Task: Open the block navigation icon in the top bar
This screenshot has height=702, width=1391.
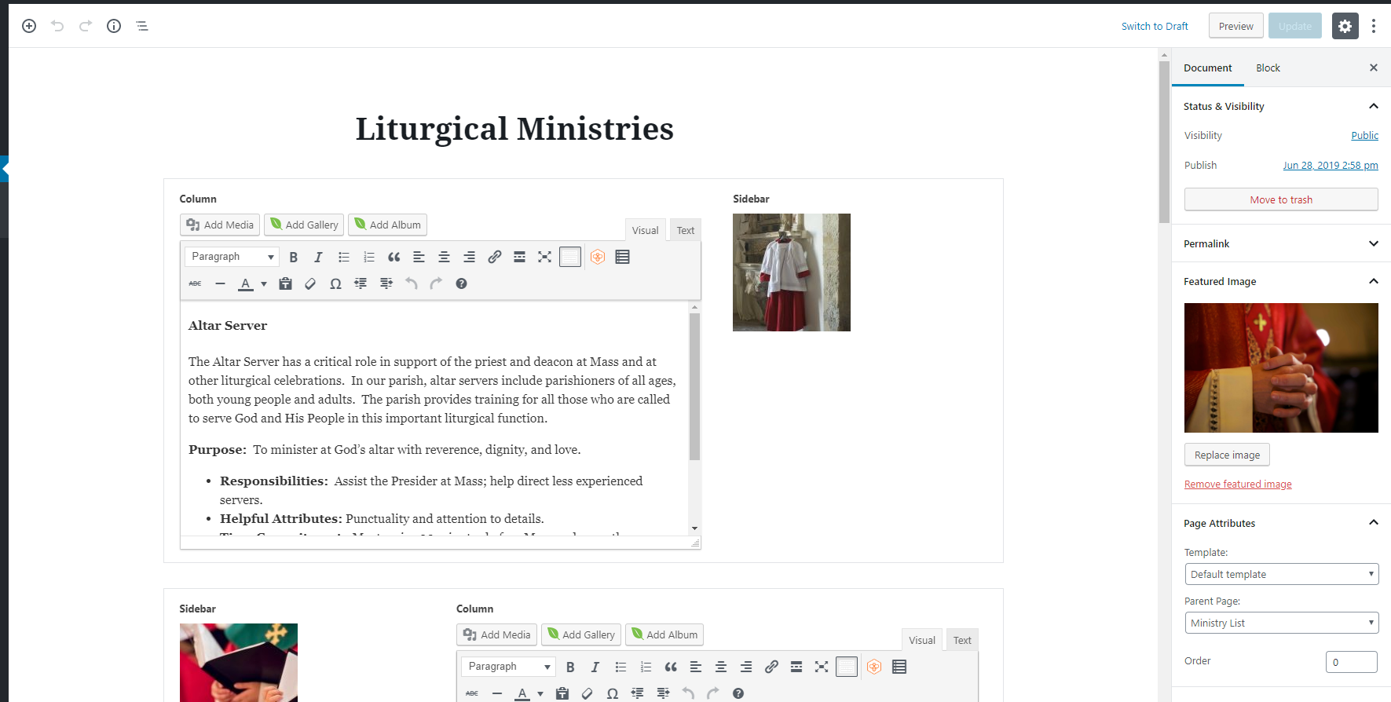Action: click(142, 26)
